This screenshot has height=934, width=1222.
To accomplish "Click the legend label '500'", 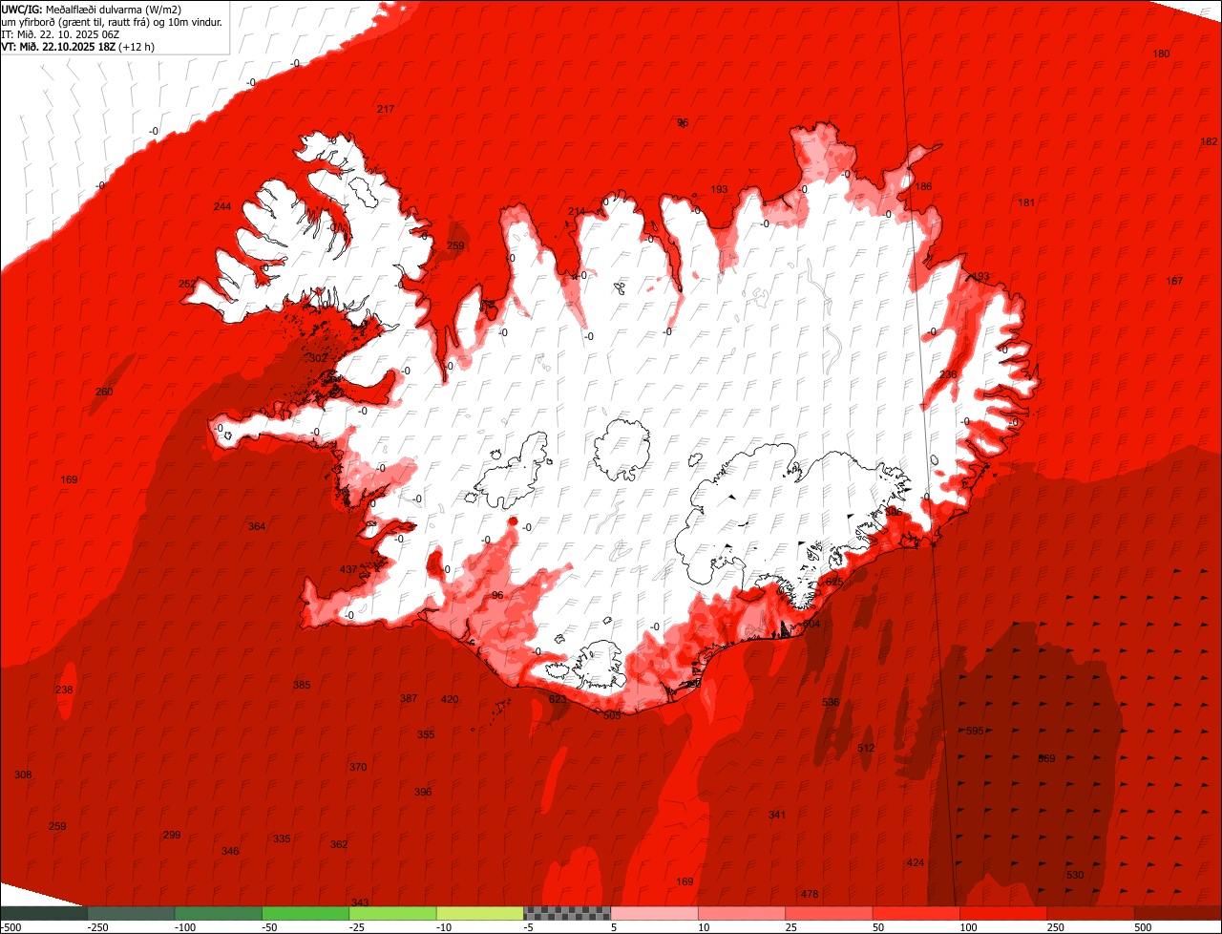I will [1144, 927].
